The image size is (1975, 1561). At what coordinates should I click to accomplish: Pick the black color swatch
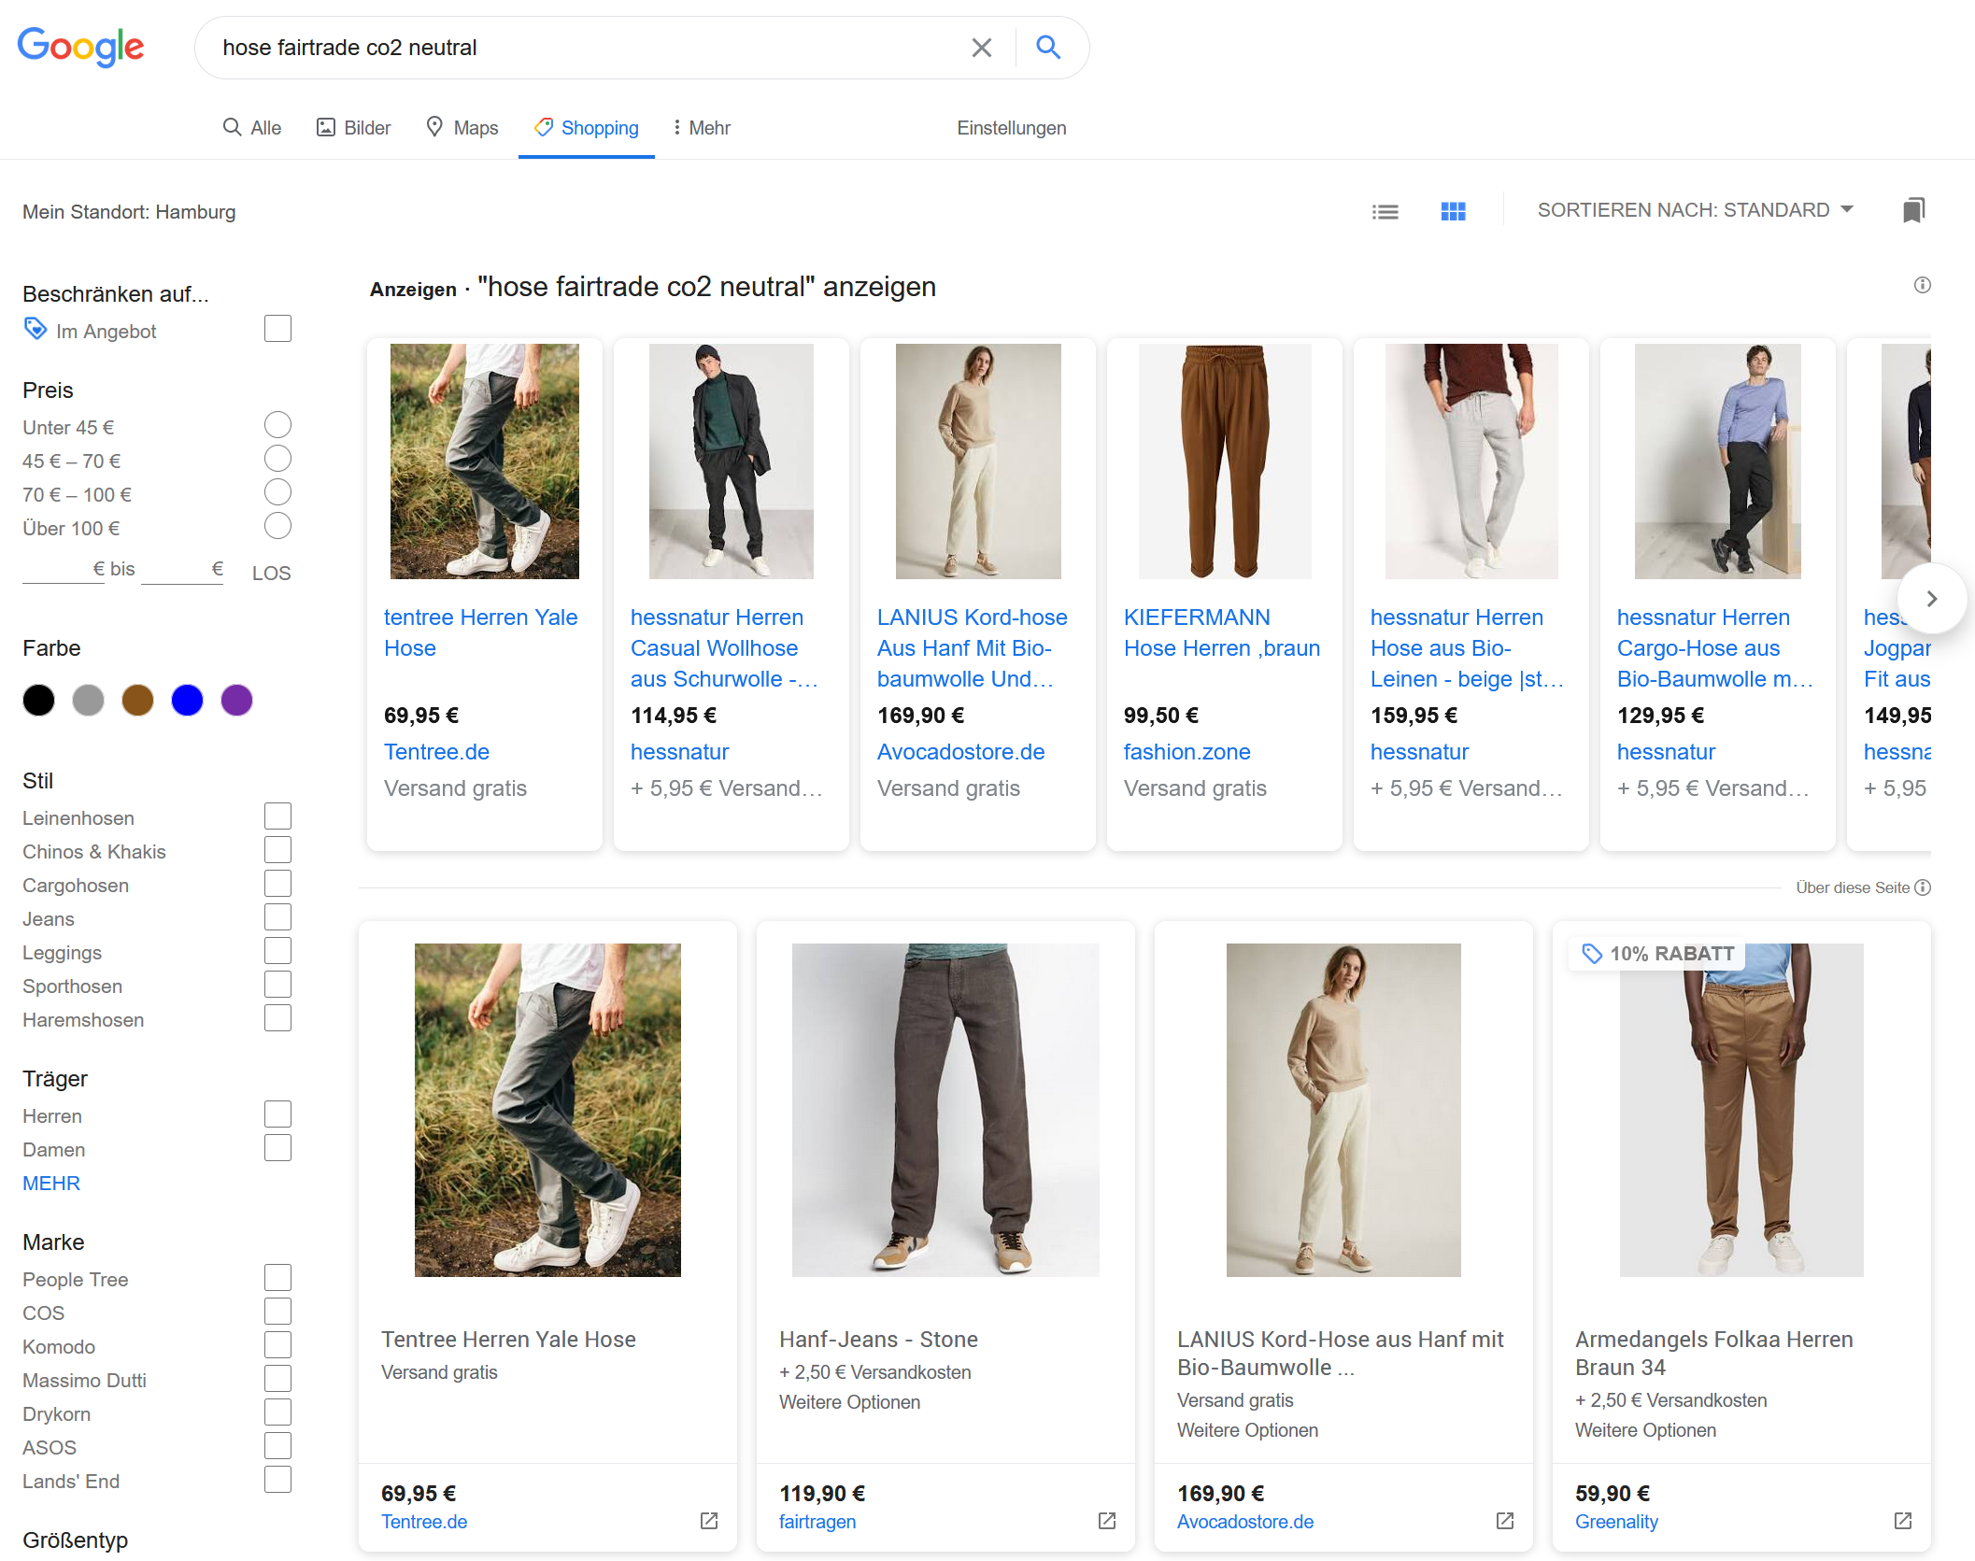39,700
